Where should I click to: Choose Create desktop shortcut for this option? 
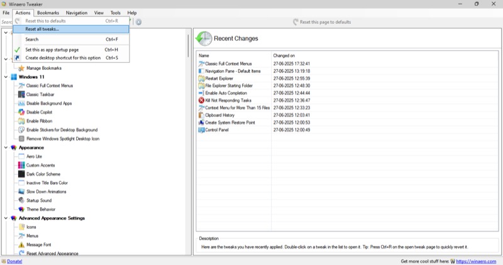(x=71, y=58)
